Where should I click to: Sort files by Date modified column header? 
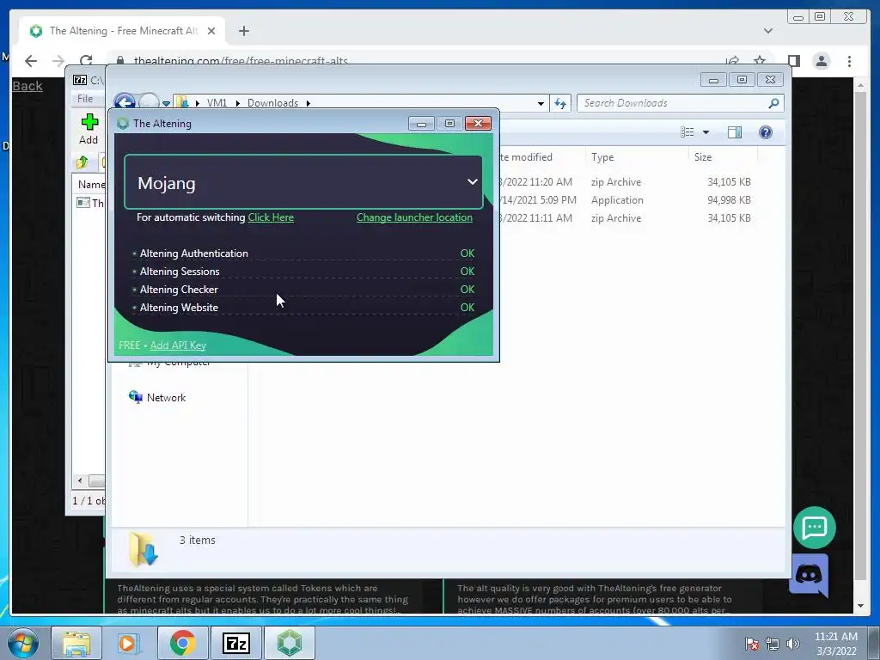(541, 157)
